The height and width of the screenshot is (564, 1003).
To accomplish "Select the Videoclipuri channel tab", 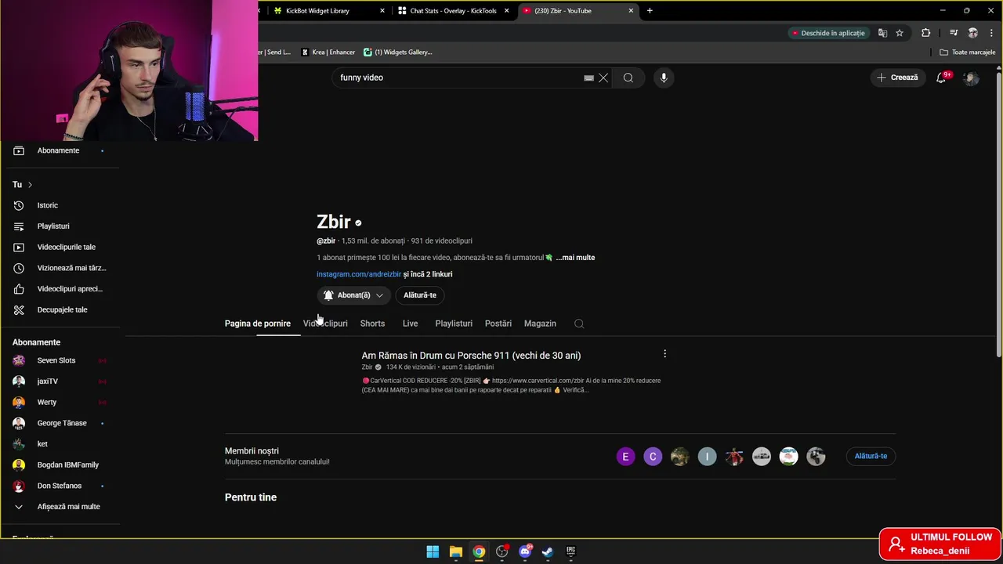I will [325, 324].
